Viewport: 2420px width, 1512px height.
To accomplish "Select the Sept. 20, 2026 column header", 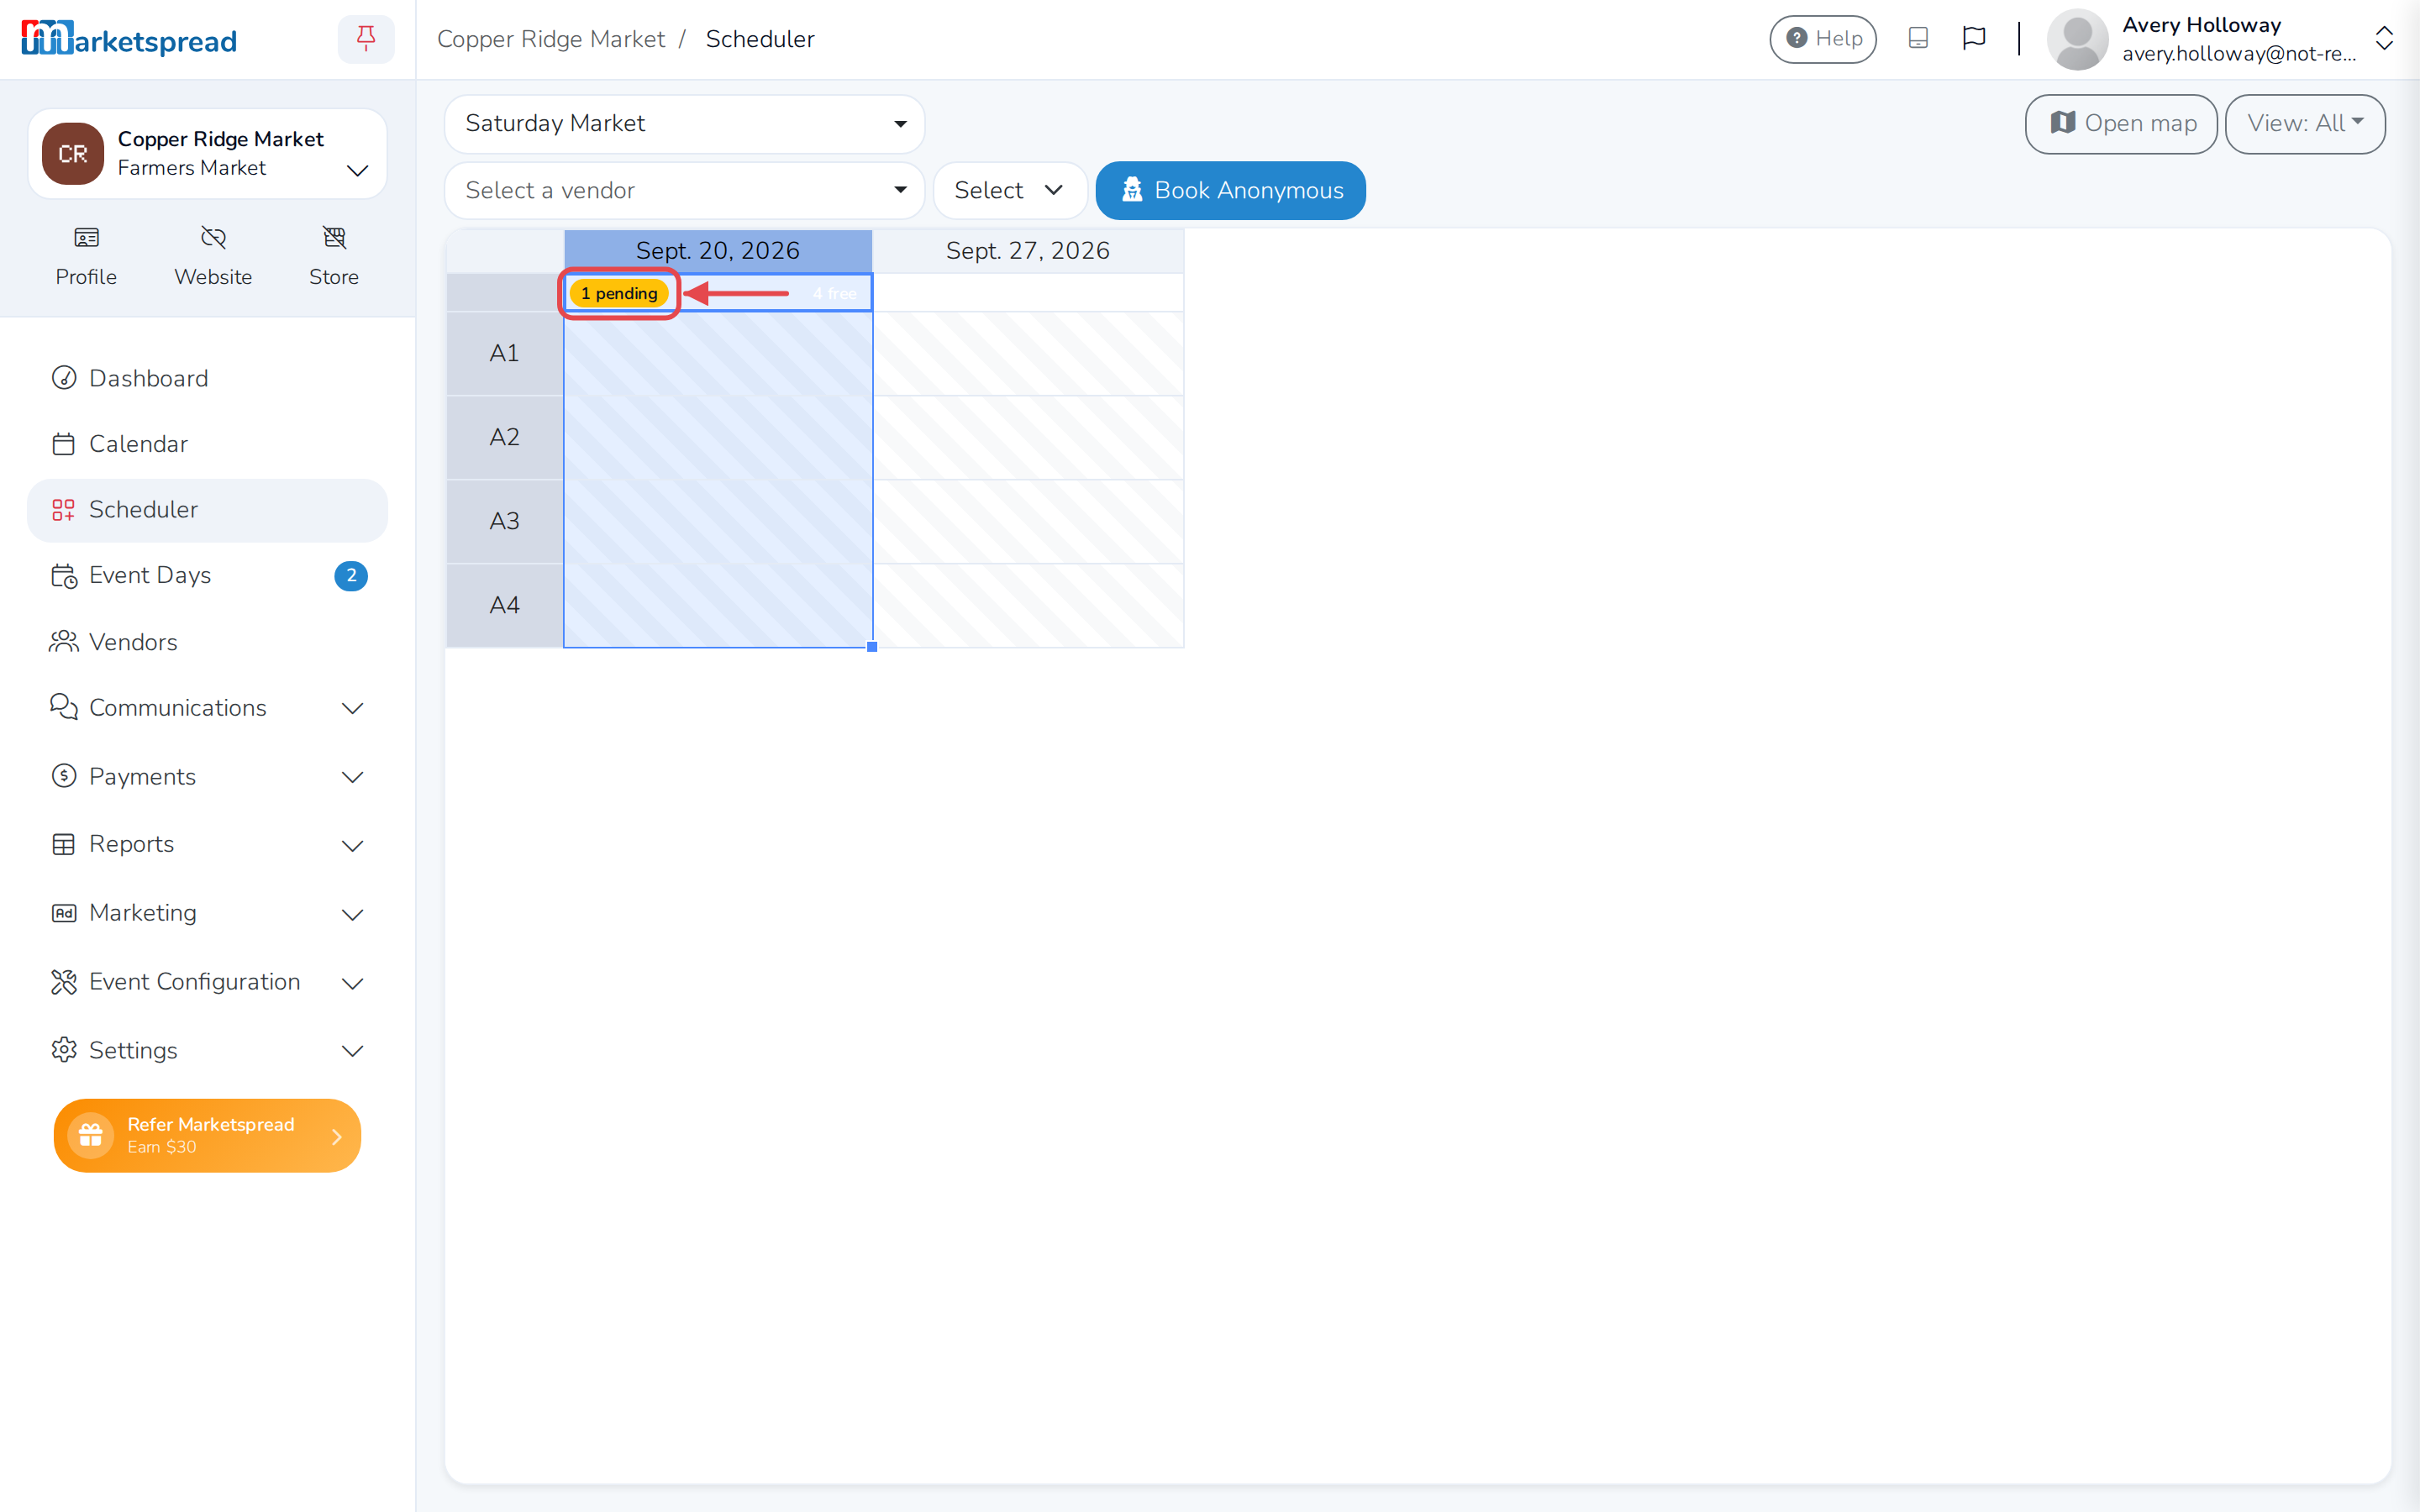I will coord(718,251).
